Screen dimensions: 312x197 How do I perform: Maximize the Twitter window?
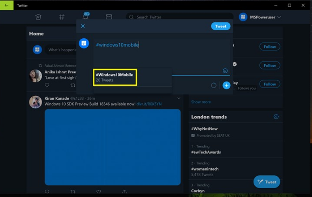coord(289,6)
